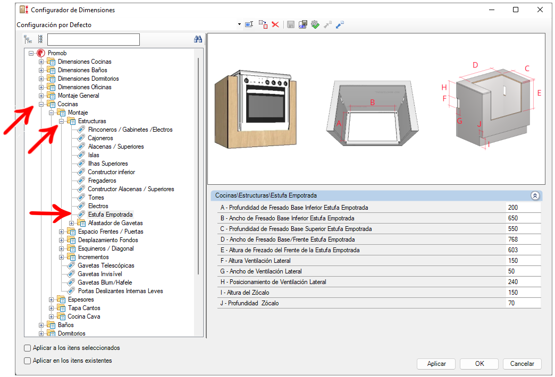Edit value 603 for Altura de Frezado del Frente
The width and height of the screenshot is (555, 377).
523,250
